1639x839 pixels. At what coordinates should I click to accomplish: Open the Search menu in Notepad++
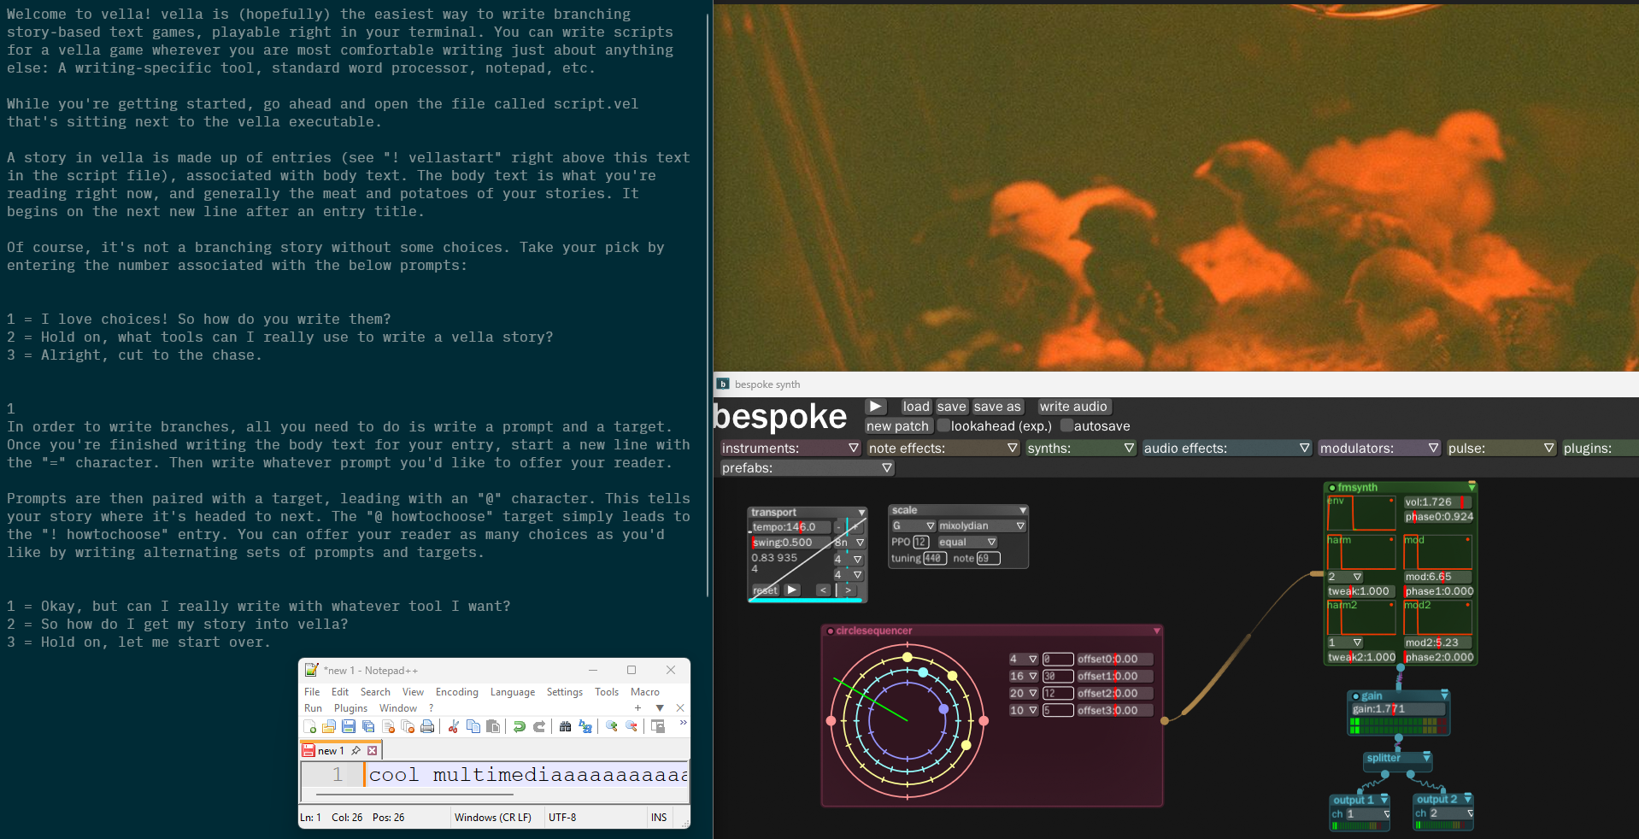375,692
